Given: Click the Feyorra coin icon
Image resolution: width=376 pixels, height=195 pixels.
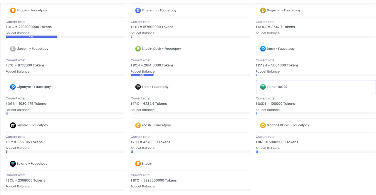Looking at the screenshot, I should tap(13, 125).
